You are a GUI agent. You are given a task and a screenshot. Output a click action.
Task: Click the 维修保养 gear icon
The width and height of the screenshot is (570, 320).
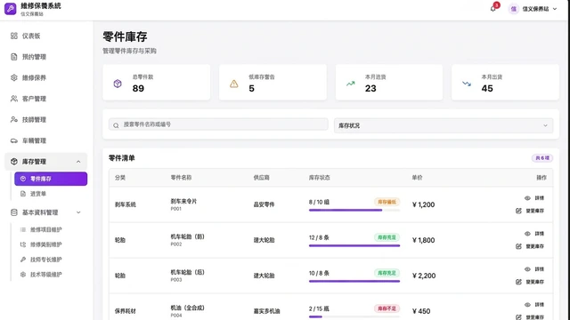[14, 77]
